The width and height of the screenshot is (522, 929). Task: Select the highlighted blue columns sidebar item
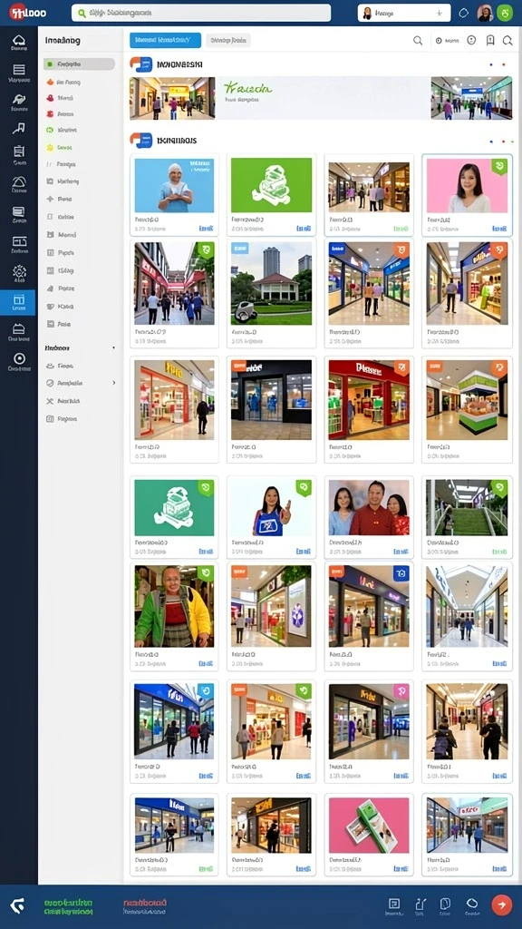[18, 302]
